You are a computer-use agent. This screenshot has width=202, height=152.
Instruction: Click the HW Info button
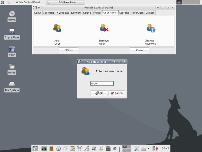click(68, 50)
